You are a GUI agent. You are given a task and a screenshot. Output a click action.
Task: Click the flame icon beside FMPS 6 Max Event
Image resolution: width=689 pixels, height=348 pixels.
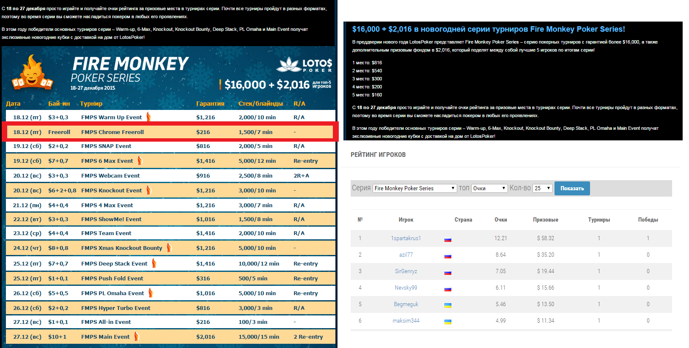(x=140, y=161)
